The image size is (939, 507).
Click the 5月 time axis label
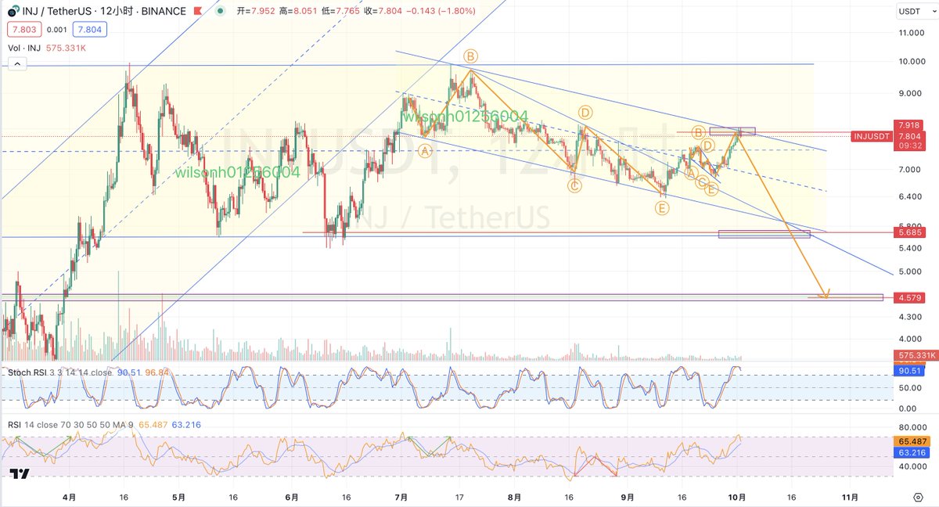pos(178,497)
